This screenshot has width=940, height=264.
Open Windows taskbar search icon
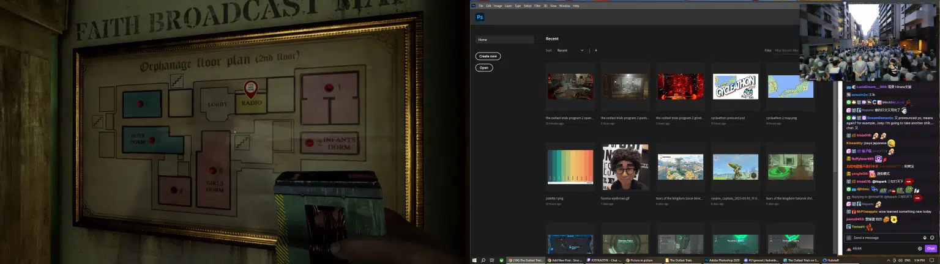[x=483, y=260]
